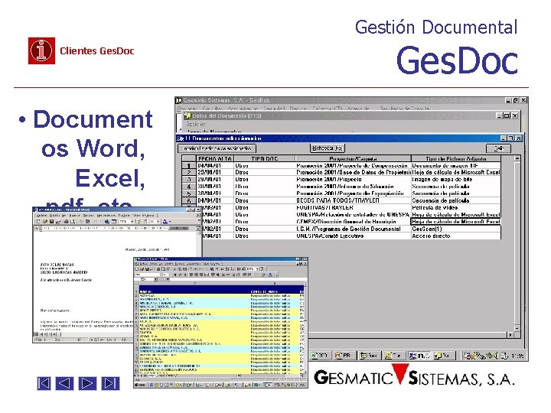Open the Formato menu in Word window

[88, 215]
